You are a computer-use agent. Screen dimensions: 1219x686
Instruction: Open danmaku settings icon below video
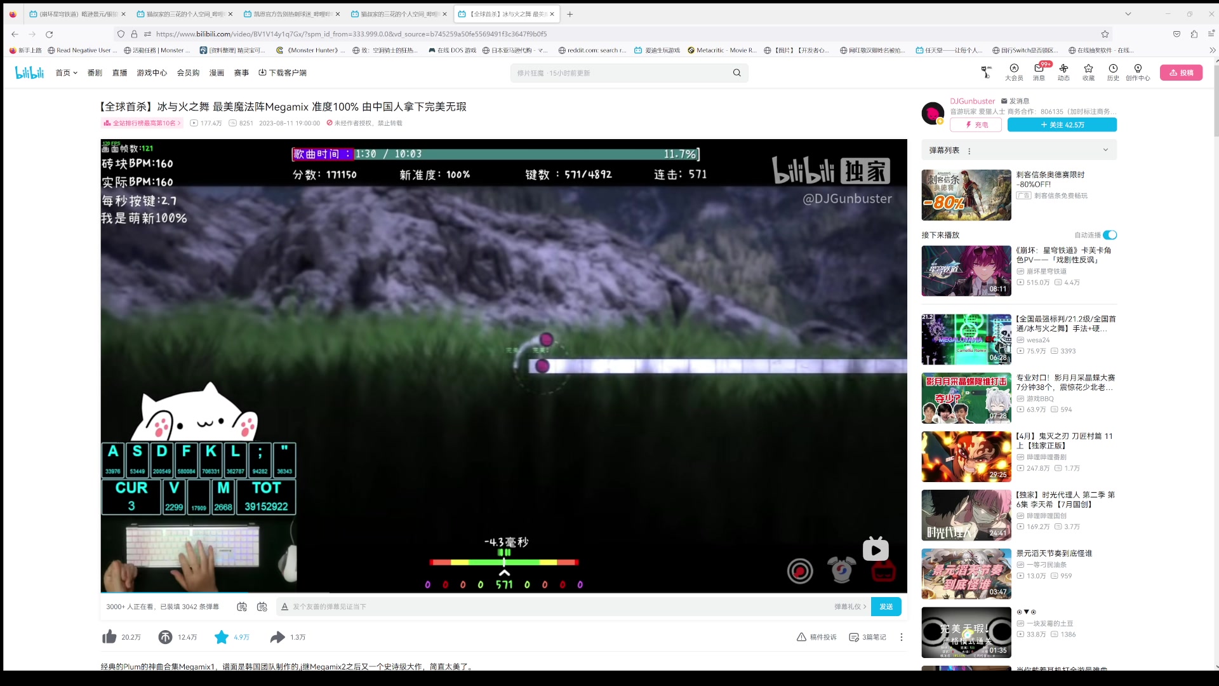[x=262, y=607]
